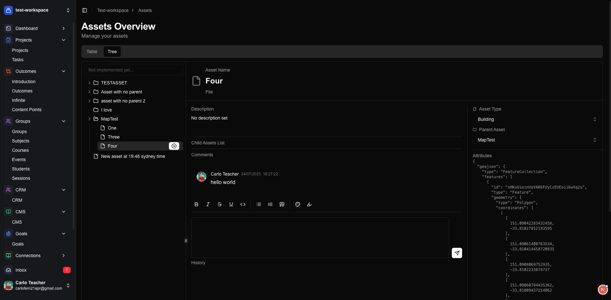The width and height of the screenshot is (611, 300).
Task: Toggle bold formatting in comment editor
Action: point(196,204)
